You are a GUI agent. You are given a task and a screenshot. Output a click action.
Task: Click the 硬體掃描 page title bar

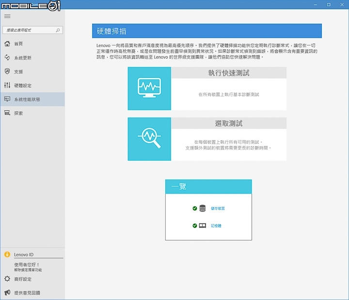click(x=207, y=31)
